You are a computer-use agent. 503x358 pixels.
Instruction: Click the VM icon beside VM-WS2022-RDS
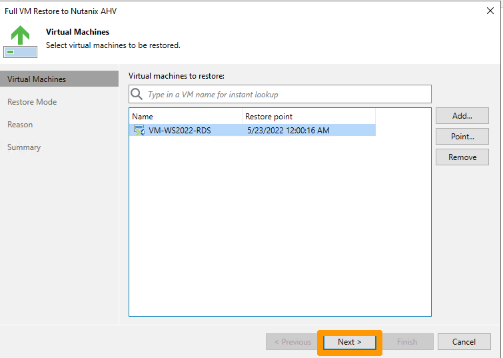(x=139, y=131)
